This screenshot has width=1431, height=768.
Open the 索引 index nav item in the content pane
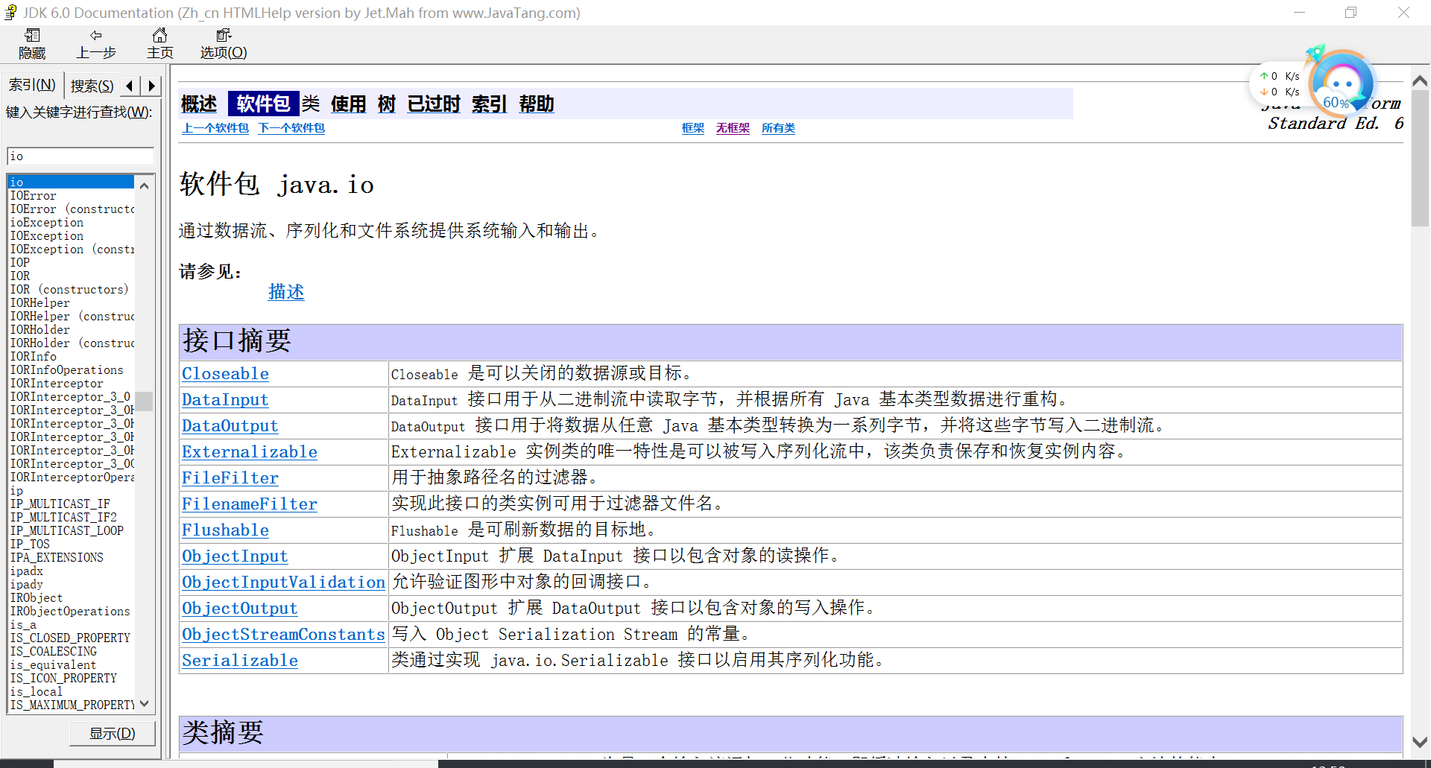pyautogui.click(x=490, y=104)
